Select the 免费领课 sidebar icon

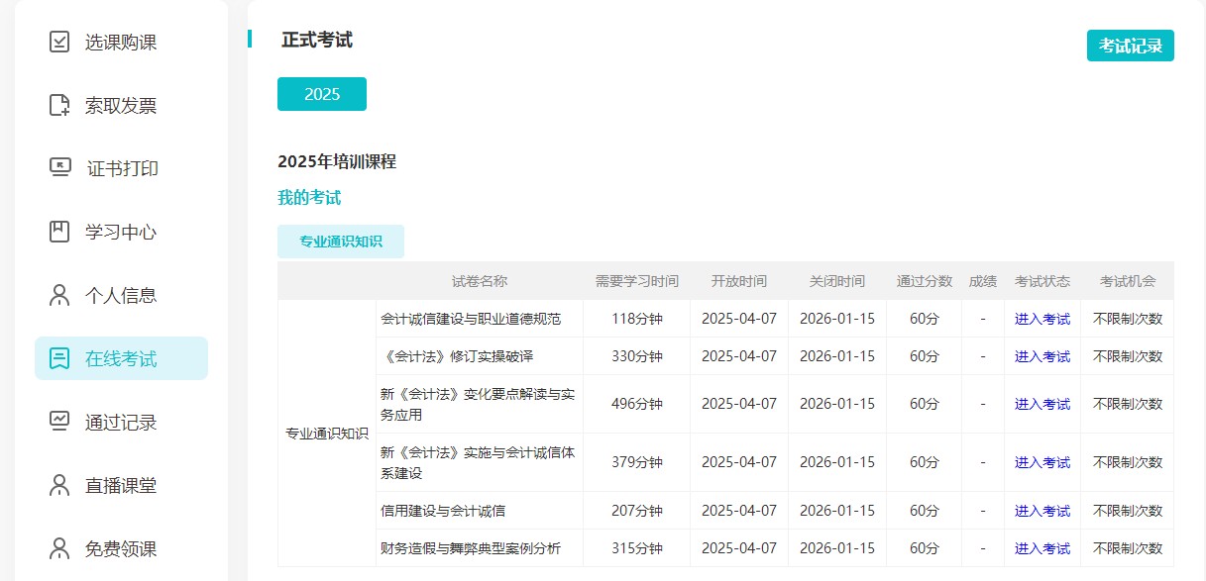pyautogui.click(x=59, y=546)
